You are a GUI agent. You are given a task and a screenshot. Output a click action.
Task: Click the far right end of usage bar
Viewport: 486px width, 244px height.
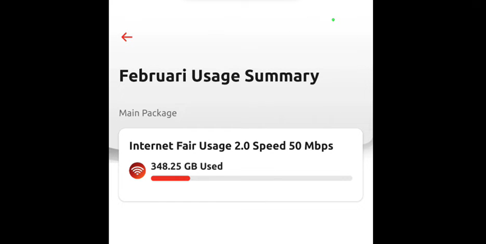(350, 178)
